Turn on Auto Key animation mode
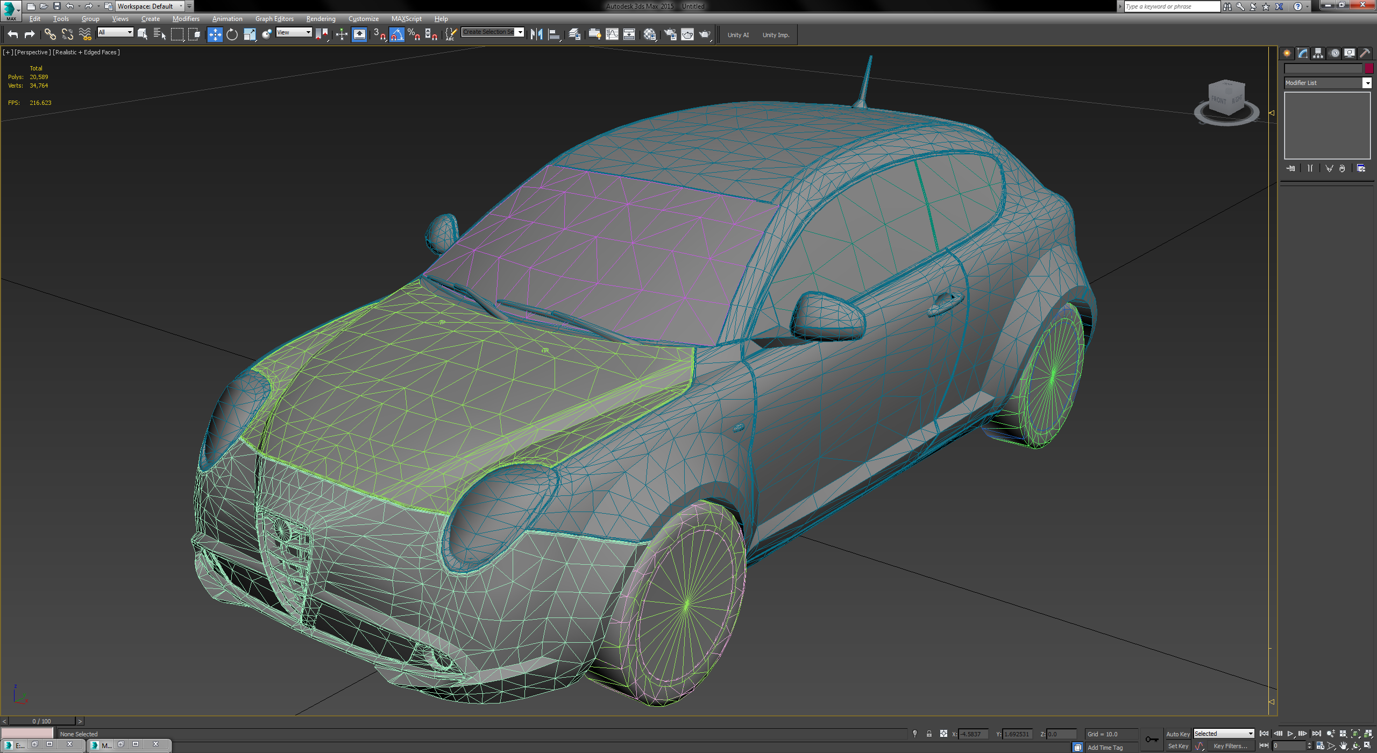The image size is (1377, 753). [1177, 734]
